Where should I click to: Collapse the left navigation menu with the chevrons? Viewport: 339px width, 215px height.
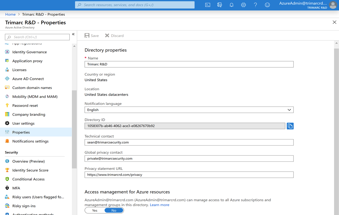tap(73, 34)
